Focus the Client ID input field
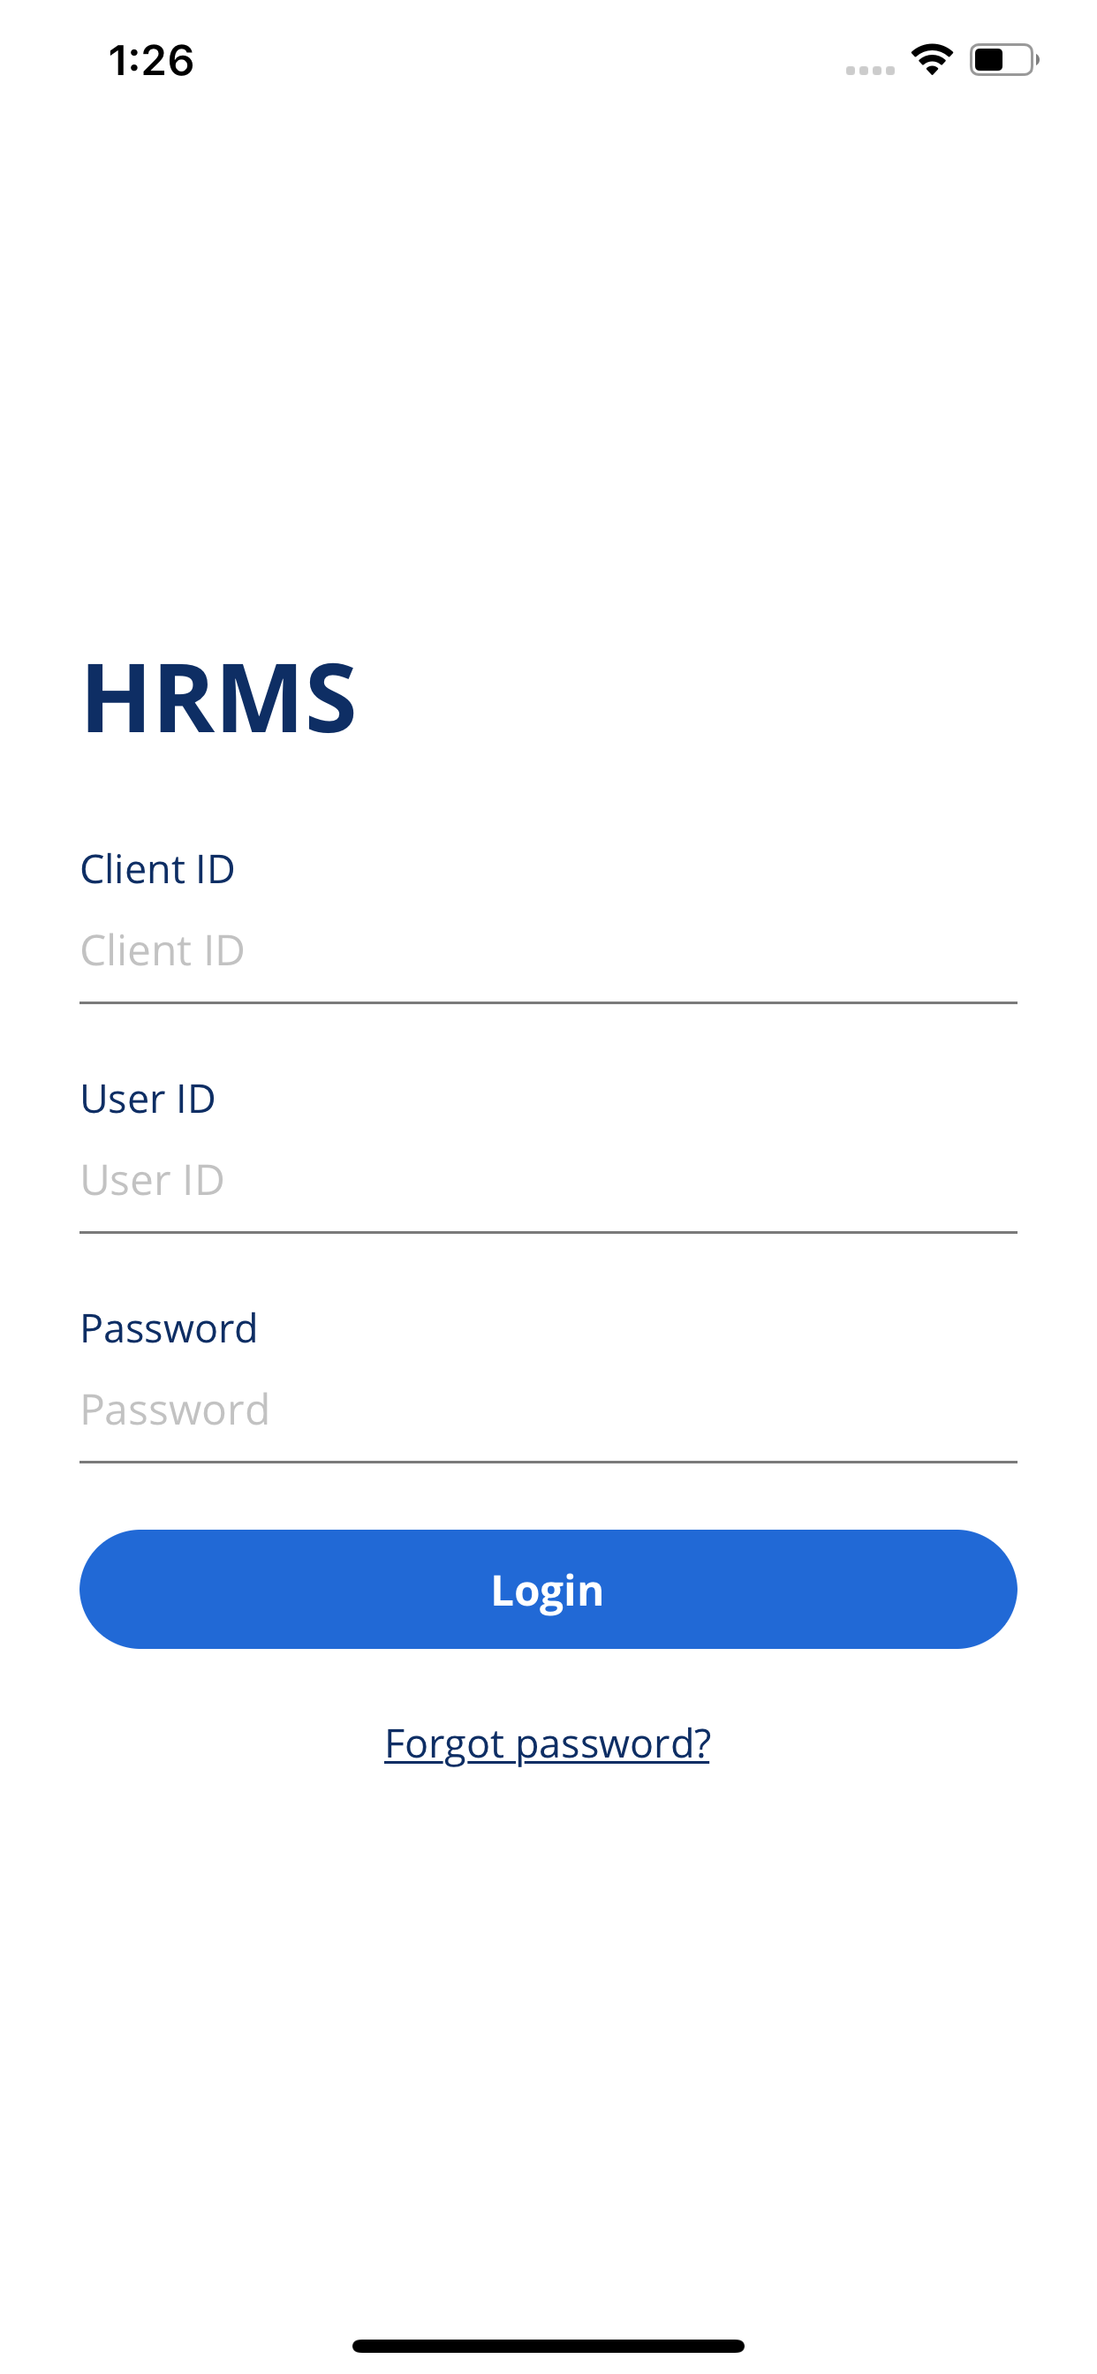 click(x=548, y=950)
